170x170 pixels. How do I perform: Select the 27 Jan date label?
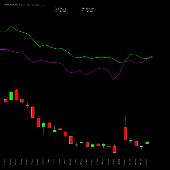click(92, 162)
